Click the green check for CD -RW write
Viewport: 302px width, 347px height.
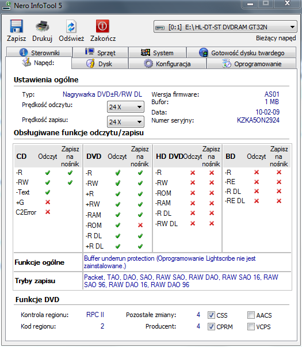tap(70, 182)
